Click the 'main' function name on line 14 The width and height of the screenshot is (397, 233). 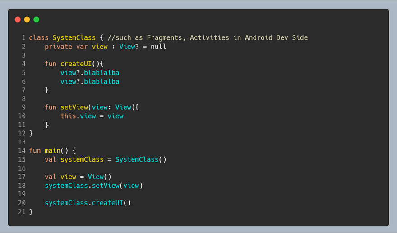pyautogui.click(x=53, y=151)
